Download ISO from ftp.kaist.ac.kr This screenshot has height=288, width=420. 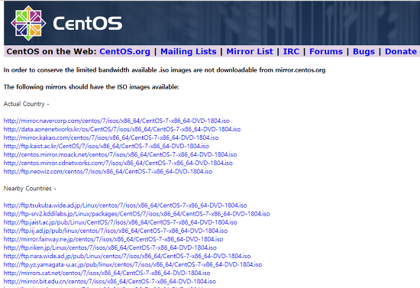pyautogui.click(x=106, y=146)
